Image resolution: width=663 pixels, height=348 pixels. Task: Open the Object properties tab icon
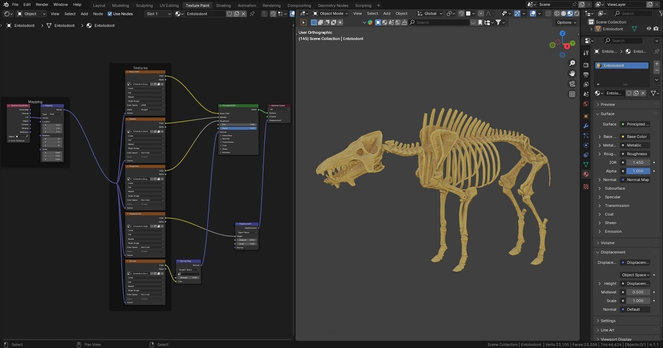(586, 116)
